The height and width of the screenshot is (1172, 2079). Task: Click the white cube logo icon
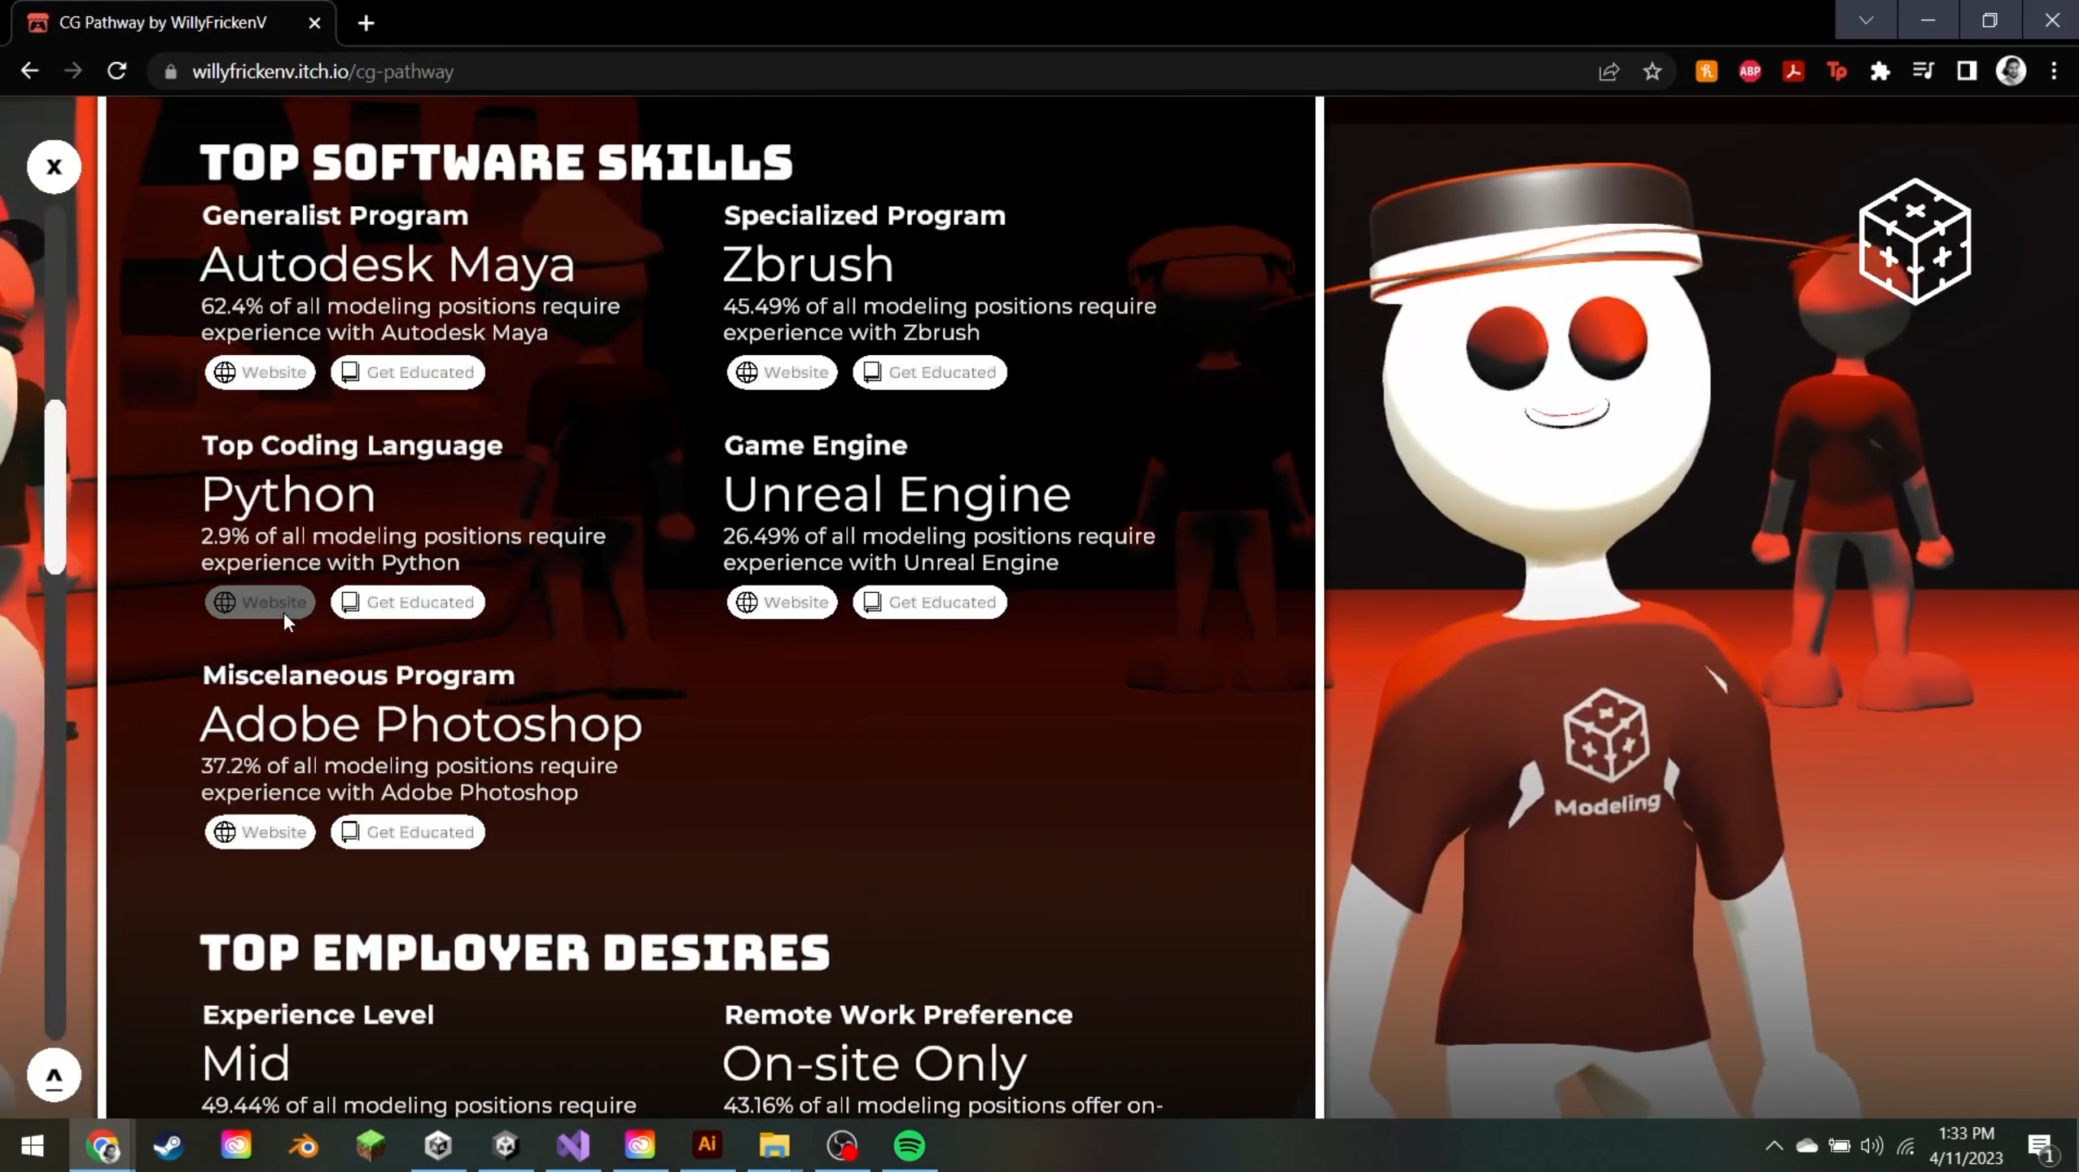point(1914,241)
